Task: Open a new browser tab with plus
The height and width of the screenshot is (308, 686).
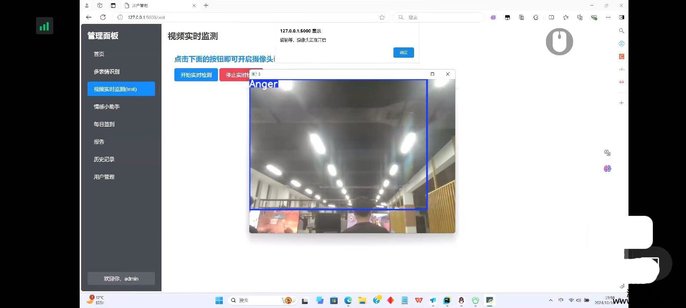Action: (206, 5)
